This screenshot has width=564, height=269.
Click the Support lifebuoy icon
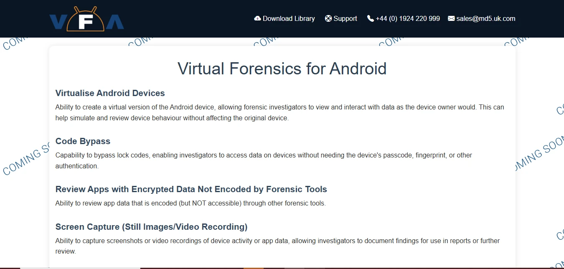pyautogui.click(x=328, y=18)
